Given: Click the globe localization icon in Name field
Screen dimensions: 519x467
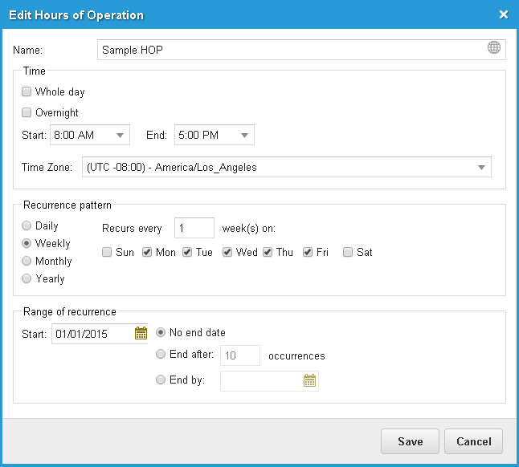Looking at the screenshot, I should [x=493, y=47].
